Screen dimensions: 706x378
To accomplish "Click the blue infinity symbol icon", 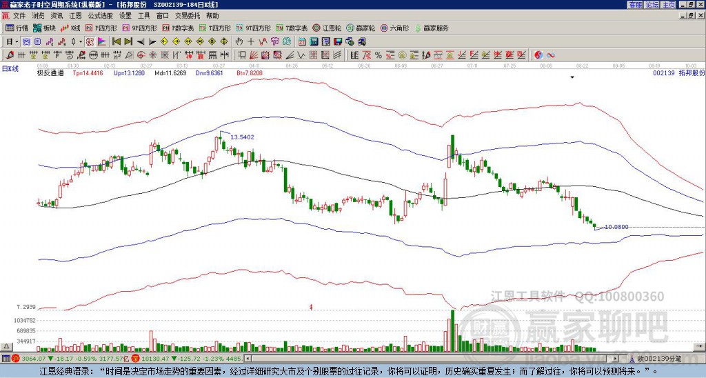I will point(551,54).
